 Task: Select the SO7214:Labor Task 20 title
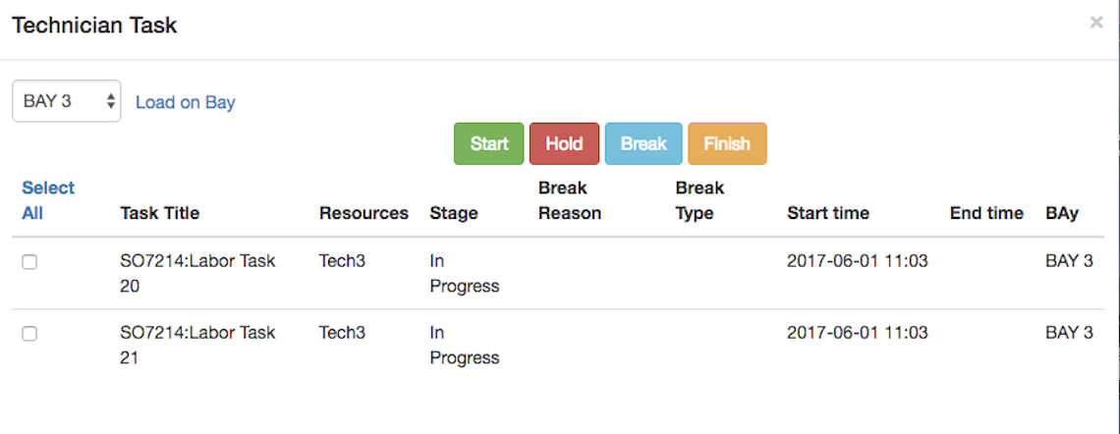197,273
